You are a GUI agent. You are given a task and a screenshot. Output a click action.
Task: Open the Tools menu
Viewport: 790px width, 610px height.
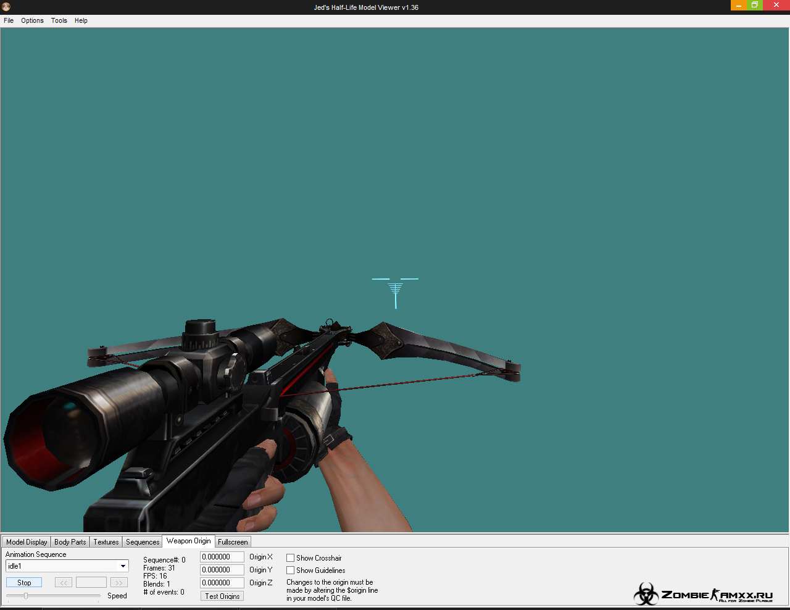tap(59, 20)
